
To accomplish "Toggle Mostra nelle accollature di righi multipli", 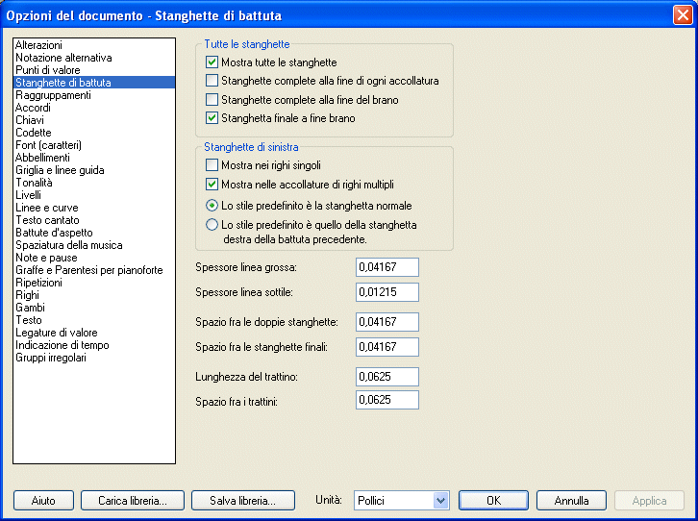I will pyautogui.click(x=212, y=185).
